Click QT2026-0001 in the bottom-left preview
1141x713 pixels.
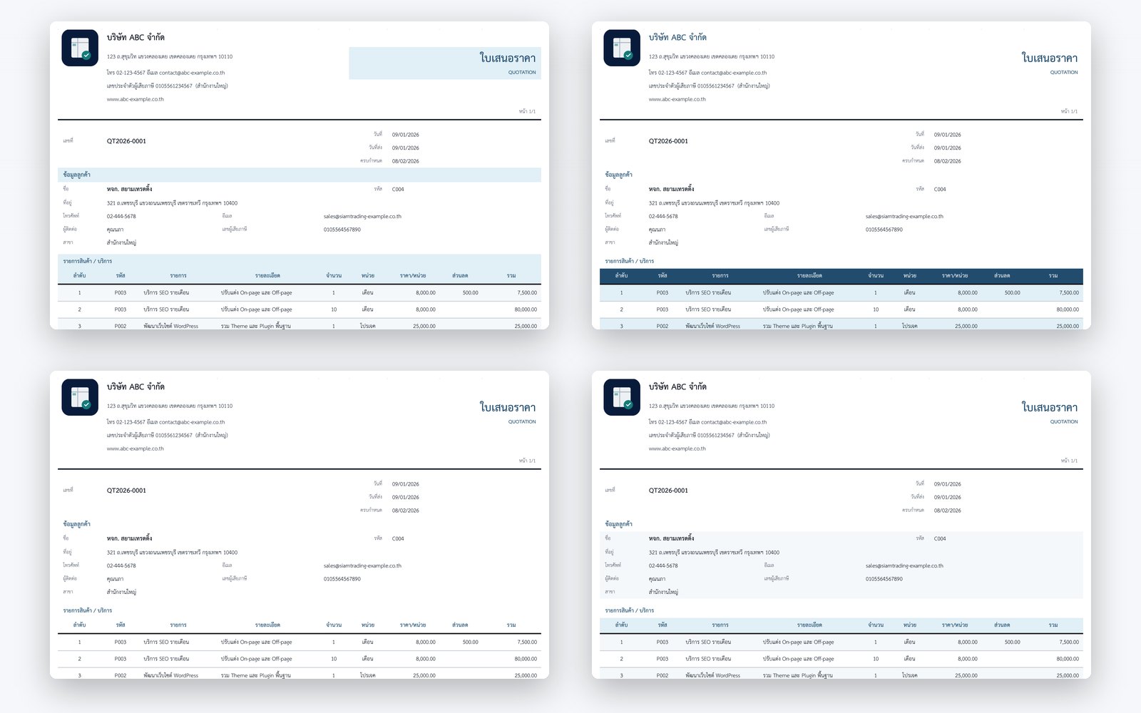point(126,491)
